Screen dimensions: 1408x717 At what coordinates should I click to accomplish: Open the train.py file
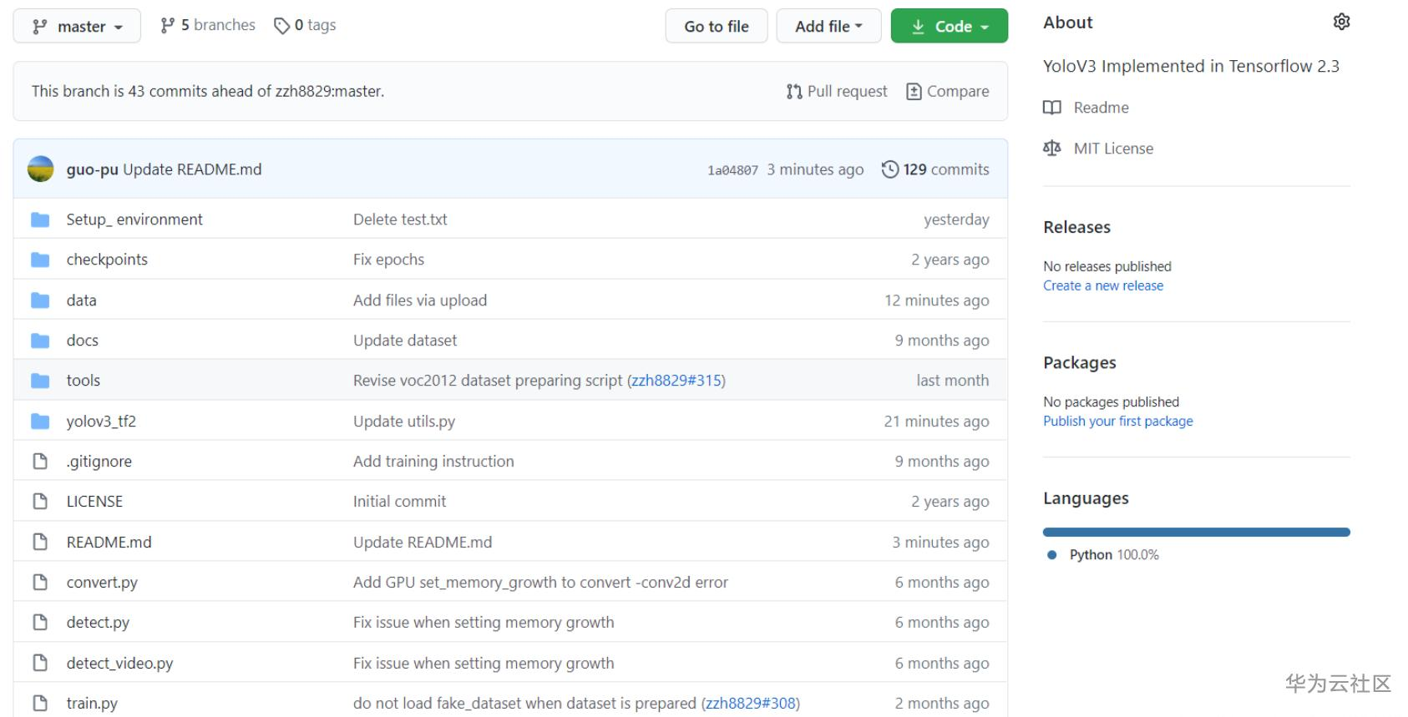(92, 704)
